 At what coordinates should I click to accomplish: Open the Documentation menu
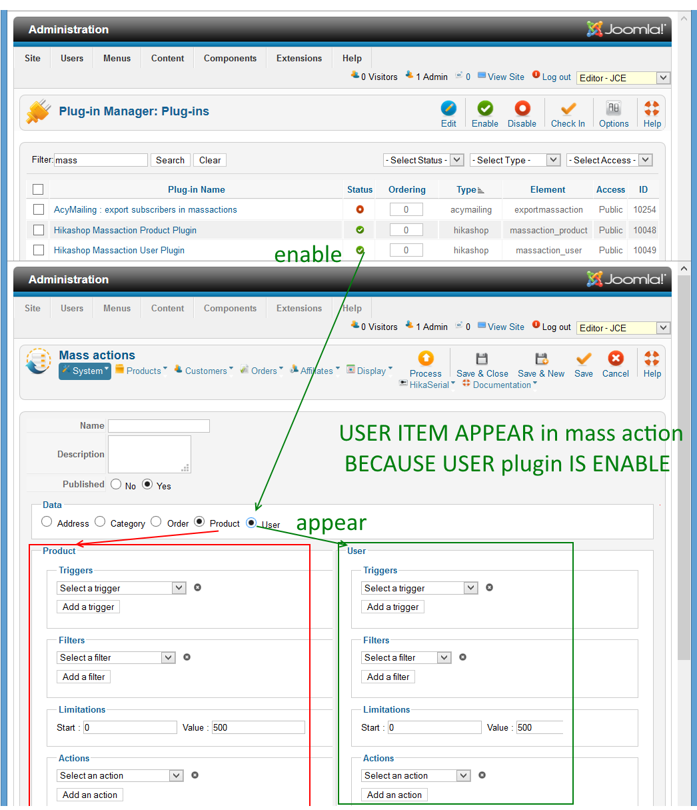click(x=500, y=385)
